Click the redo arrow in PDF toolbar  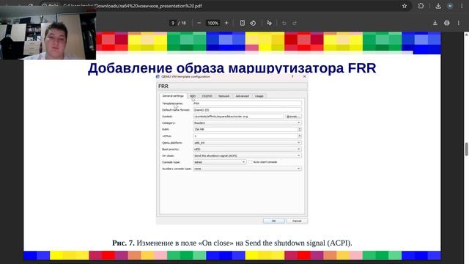[295, 23]
